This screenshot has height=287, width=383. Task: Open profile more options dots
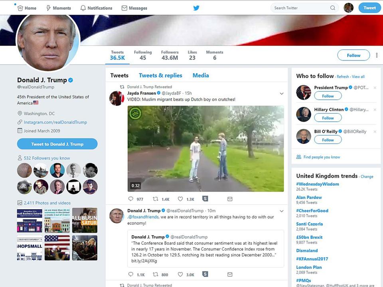pos(377,55)
